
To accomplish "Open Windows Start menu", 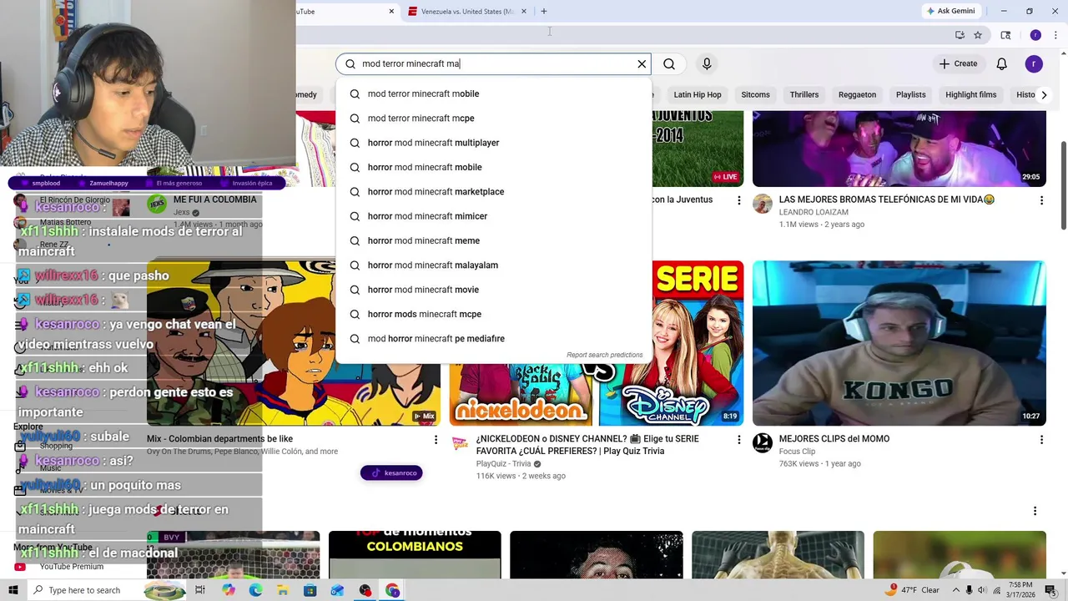I will click(x=13, y=590).
